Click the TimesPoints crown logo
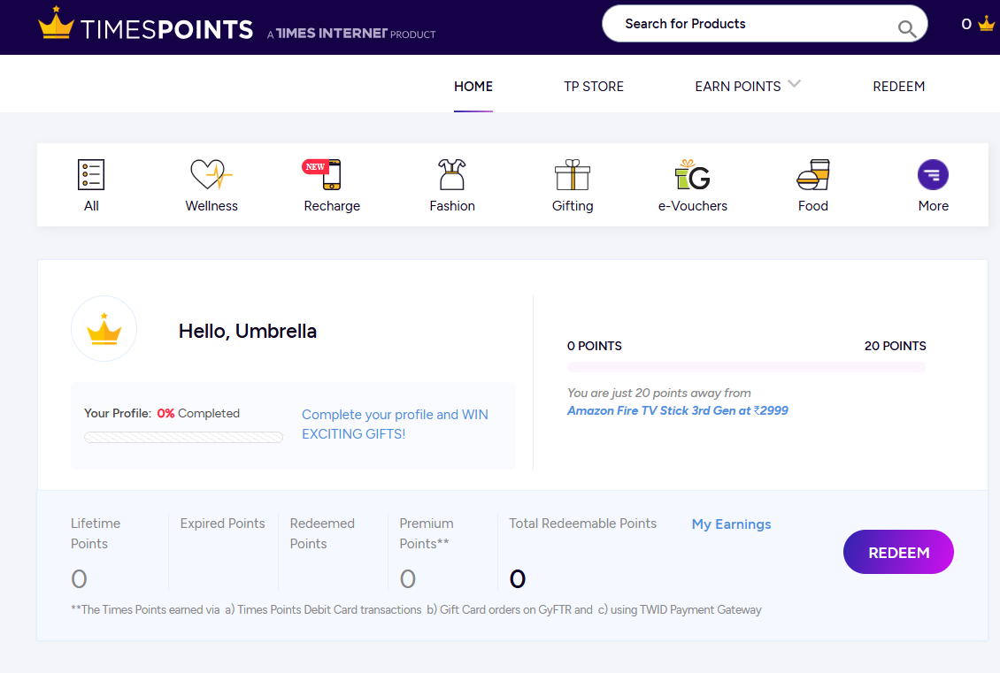 (x=56, y=23)
